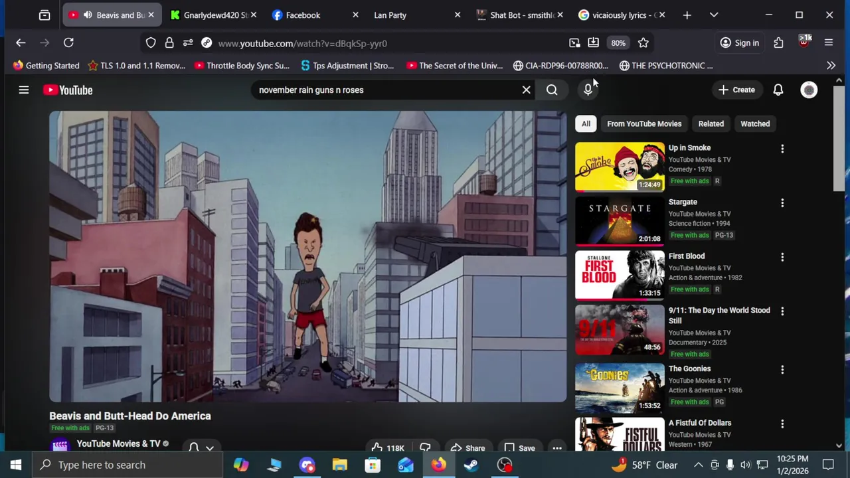The width and height of the screenshot is (850, 478).
Task: Expand the notification preference chevron near channel
Action: 209,447
